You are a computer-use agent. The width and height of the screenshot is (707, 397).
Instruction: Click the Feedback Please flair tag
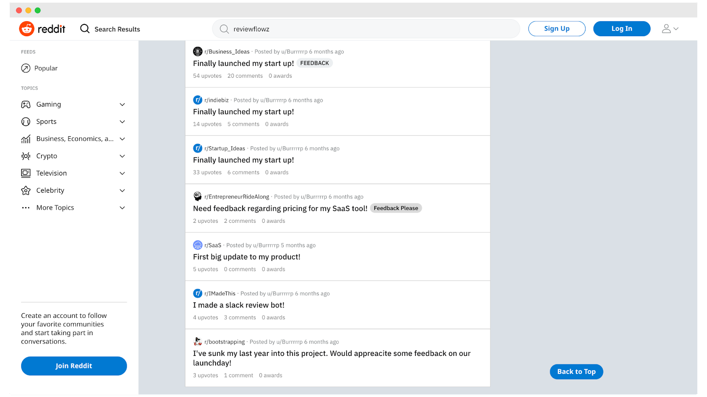(396, 208)
